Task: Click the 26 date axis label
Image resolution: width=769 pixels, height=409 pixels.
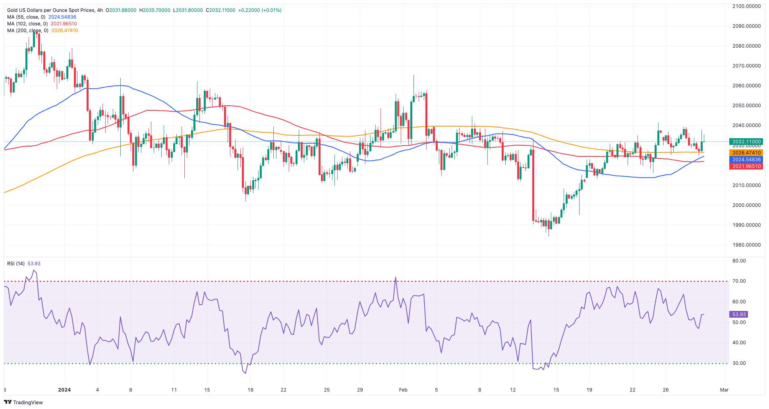Action: point(666,390)
